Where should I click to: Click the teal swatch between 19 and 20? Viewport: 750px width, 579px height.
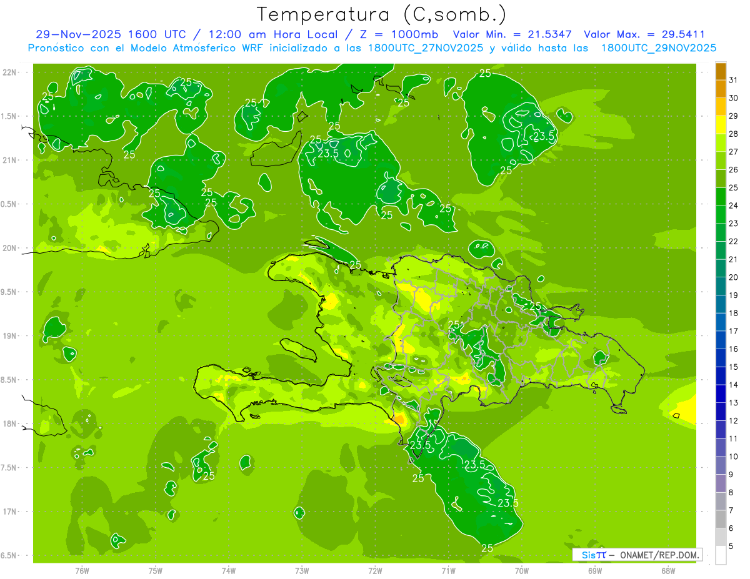[721, 287]
